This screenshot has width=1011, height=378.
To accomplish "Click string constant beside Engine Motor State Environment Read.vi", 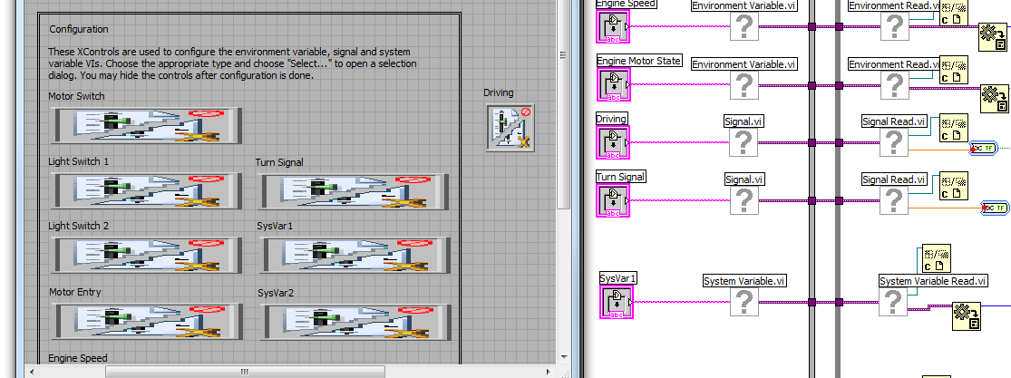I will (953, 71).
